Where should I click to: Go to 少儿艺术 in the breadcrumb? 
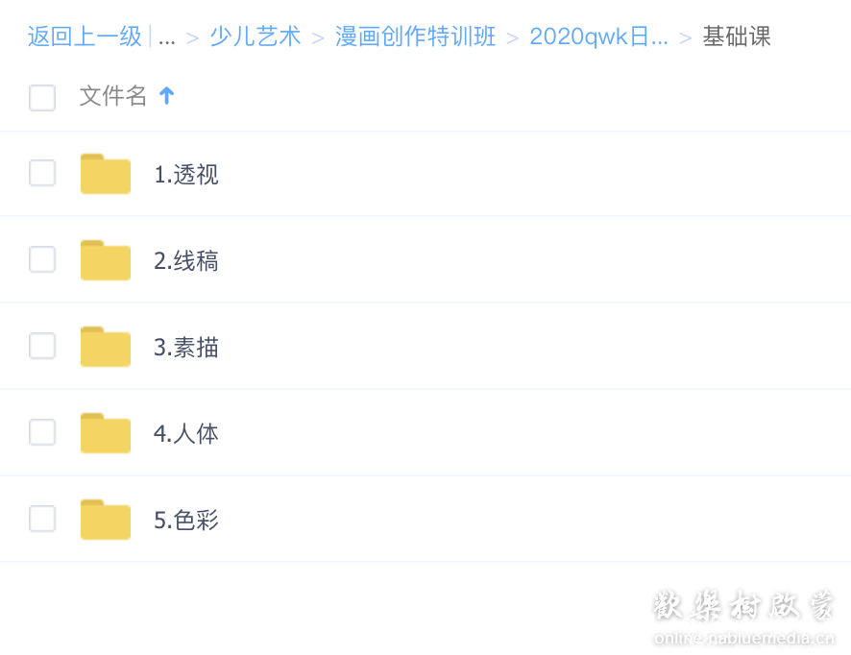[x=255, y=36]
